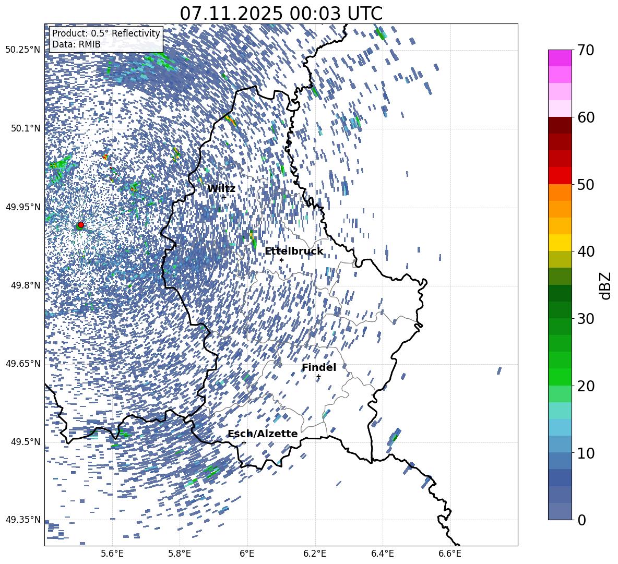
Task: Pick the bright red colorbar swatch above 50
Action: (x=560, y=176)
